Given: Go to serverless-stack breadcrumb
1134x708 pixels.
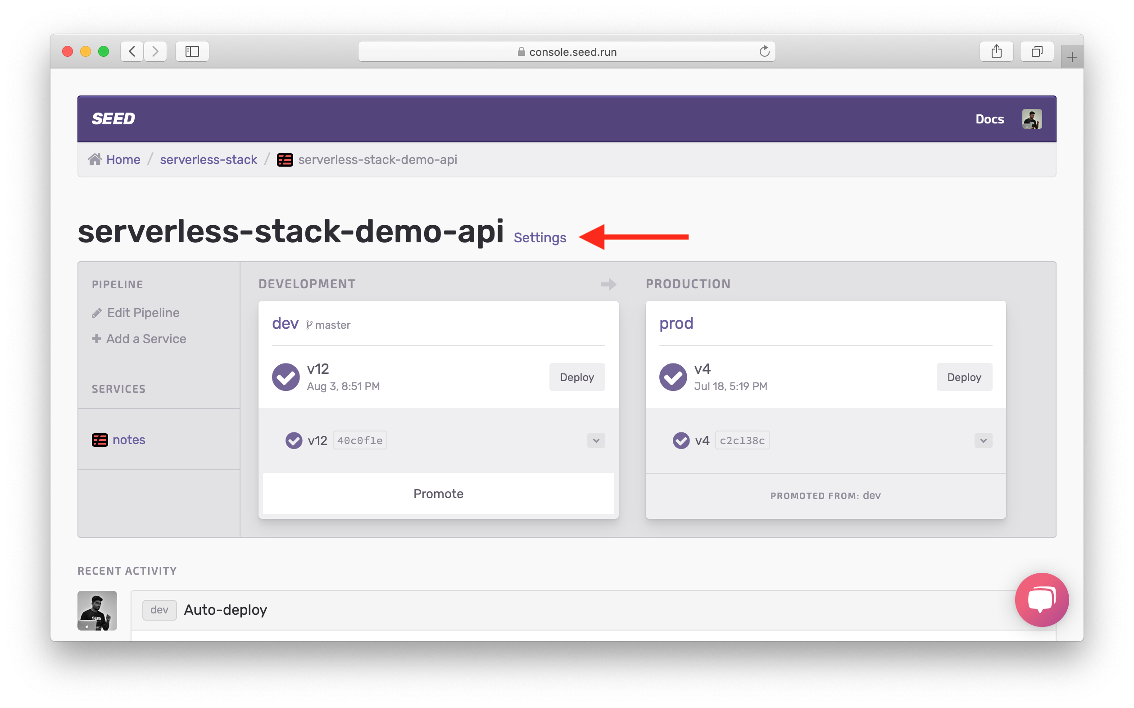Looking at the screenshot, I should point(209,160).
